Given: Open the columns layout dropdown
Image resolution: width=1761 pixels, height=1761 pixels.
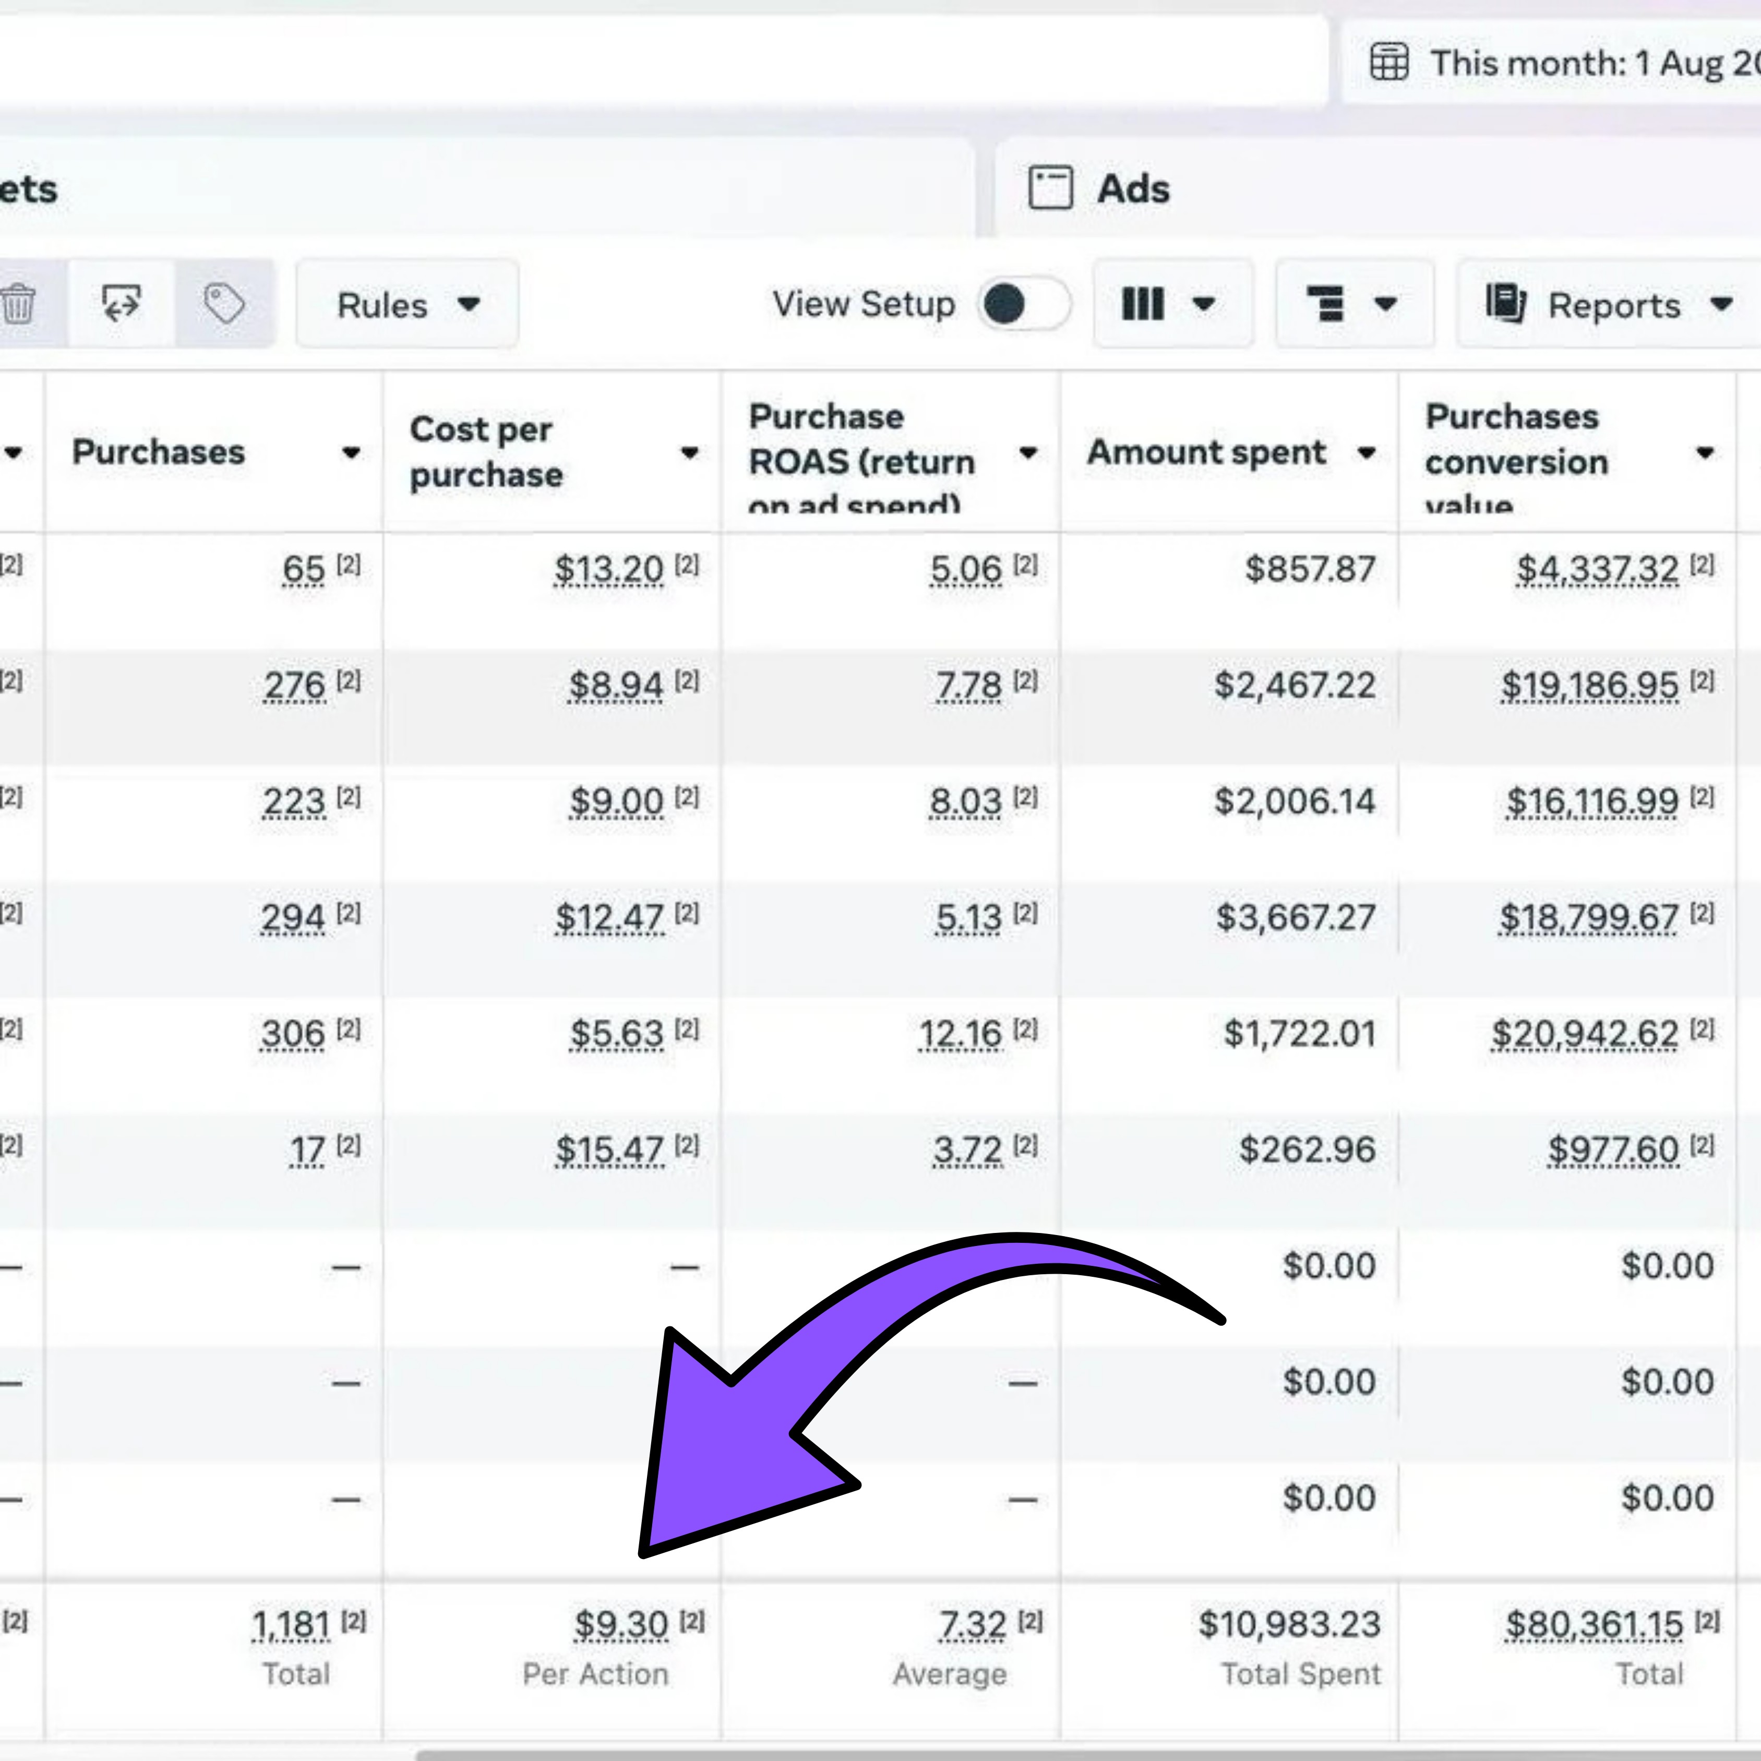Looking at the screenshot, I should coord(1173,304).
